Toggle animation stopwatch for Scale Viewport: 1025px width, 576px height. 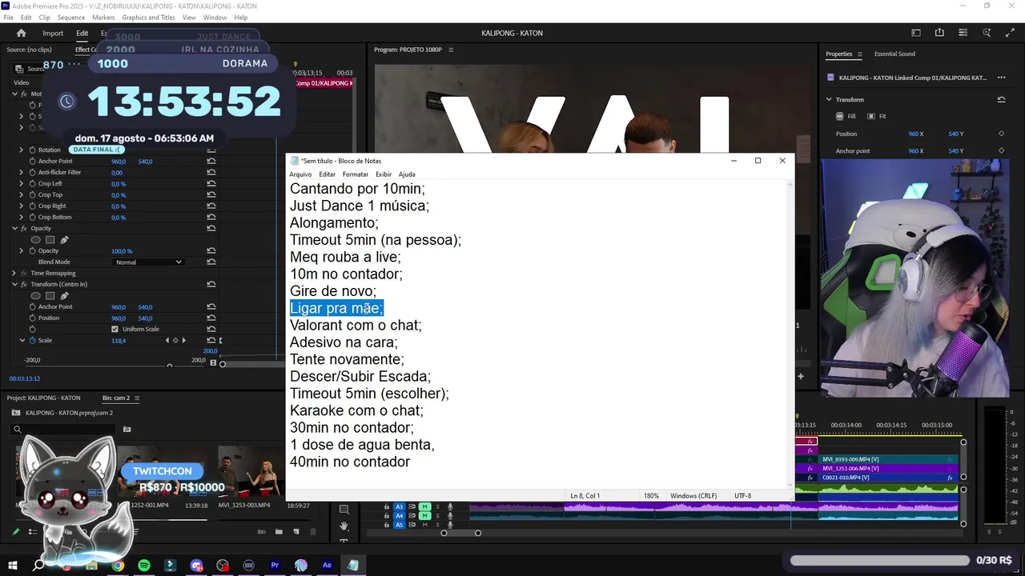click(x=33, y=341)
